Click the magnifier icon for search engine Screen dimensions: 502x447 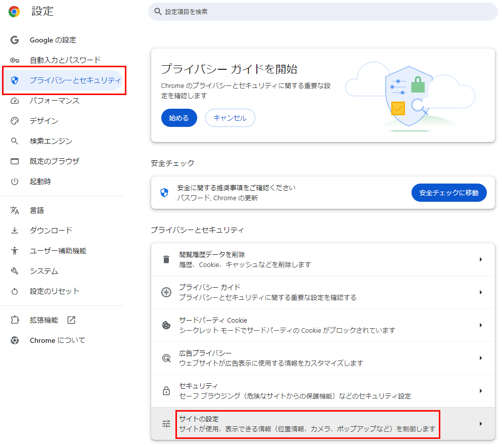coord(14,141)
